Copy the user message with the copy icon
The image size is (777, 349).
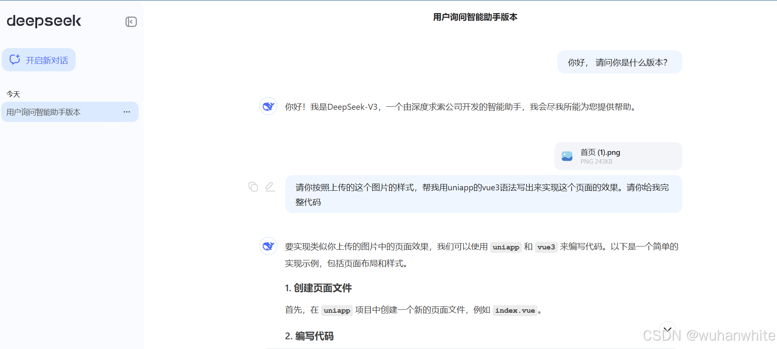point(253,187)
